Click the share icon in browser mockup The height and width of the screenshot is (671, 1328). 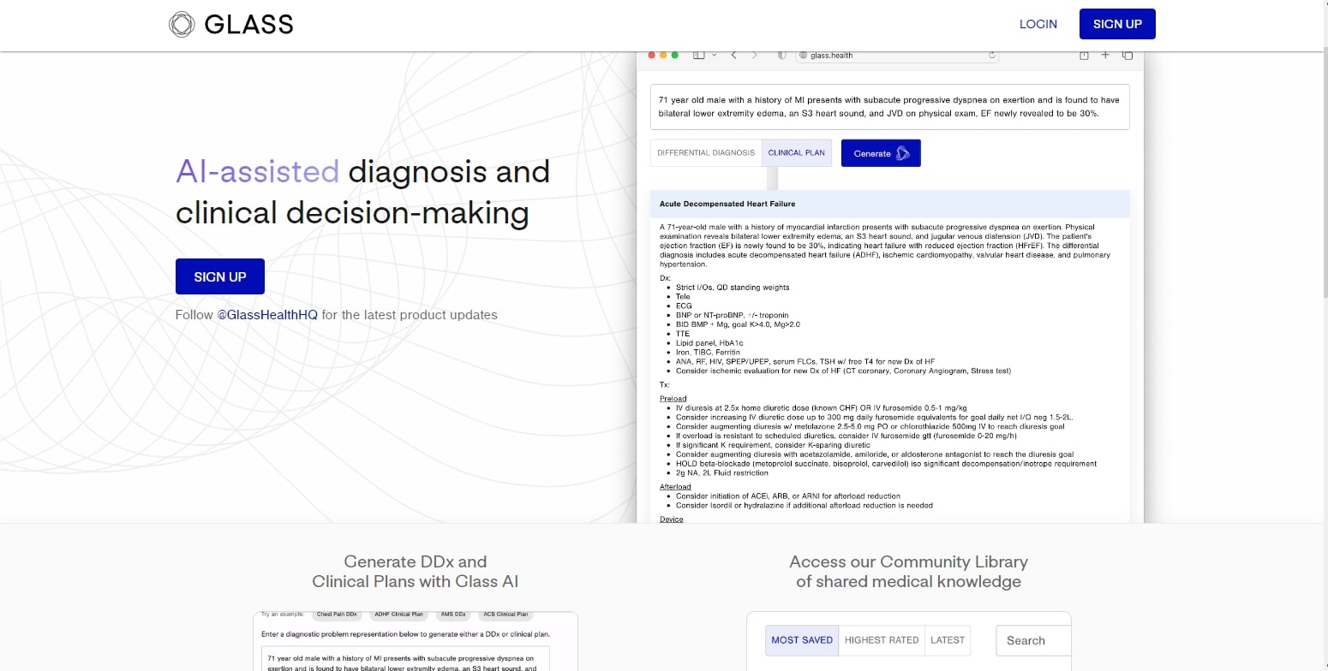tap(1084, 56)
